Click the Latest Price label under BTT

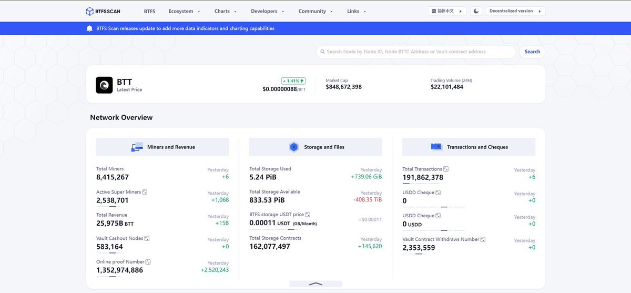point(129,90)
